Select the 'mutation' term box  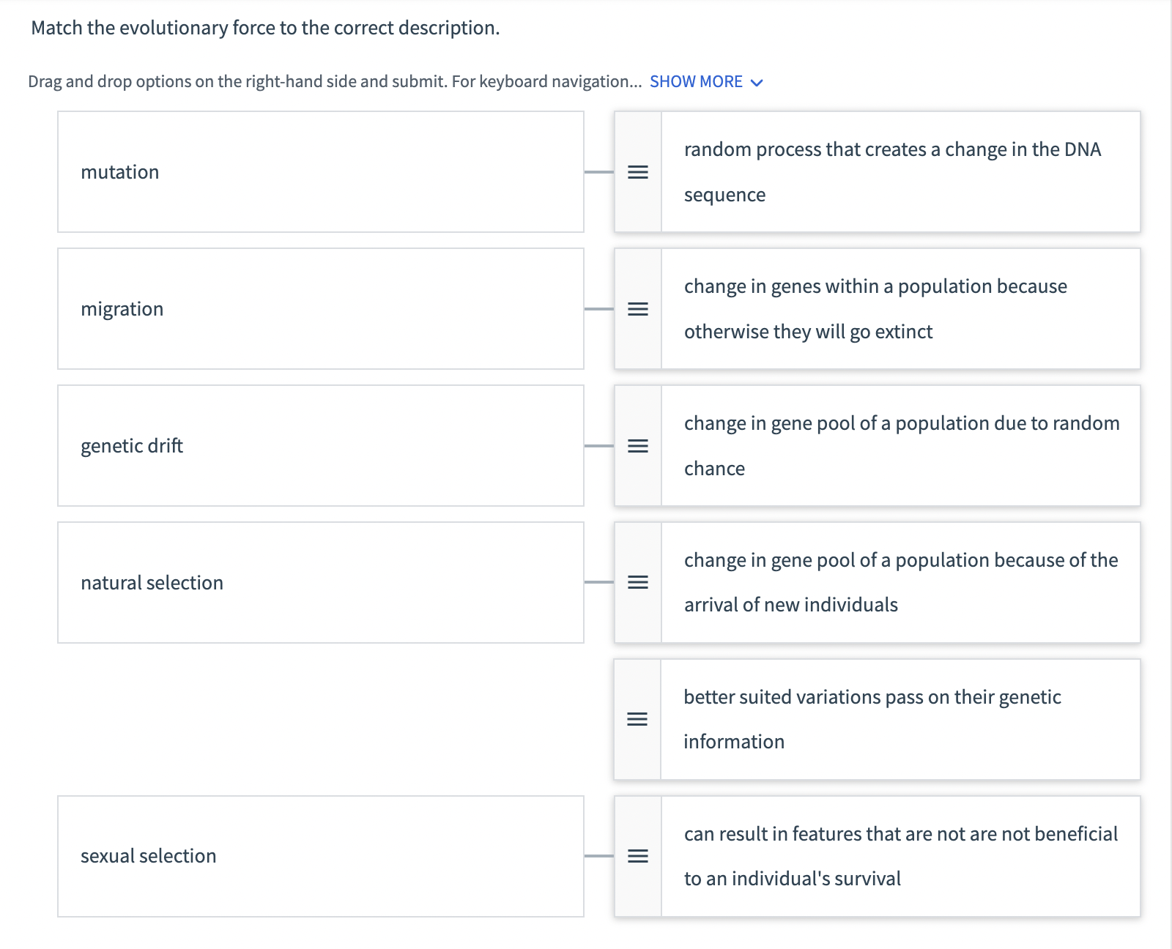click(x=320, y=172)
